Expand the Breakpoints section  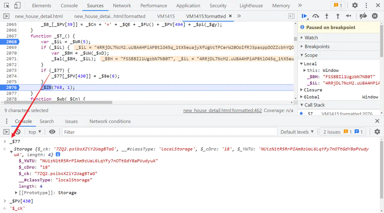pyautogui.click(x=317, y=47)
